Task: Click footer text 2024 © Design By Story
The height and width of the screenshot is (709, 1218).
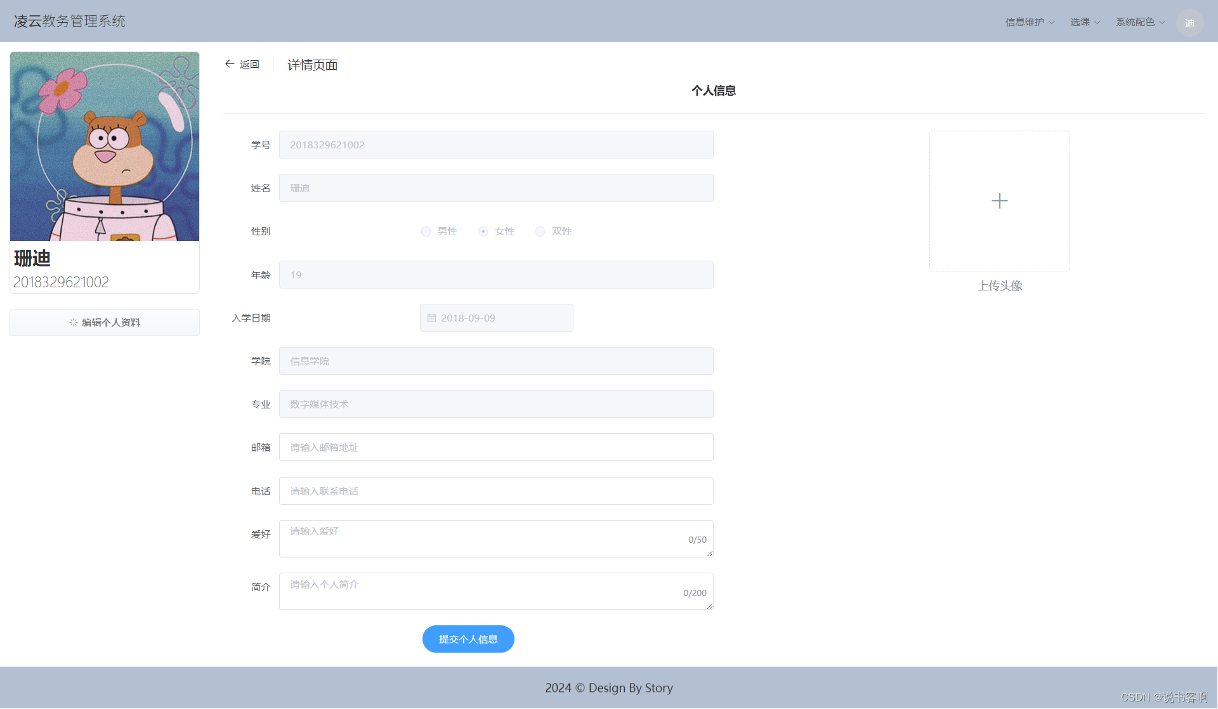Action: [609, 688]
